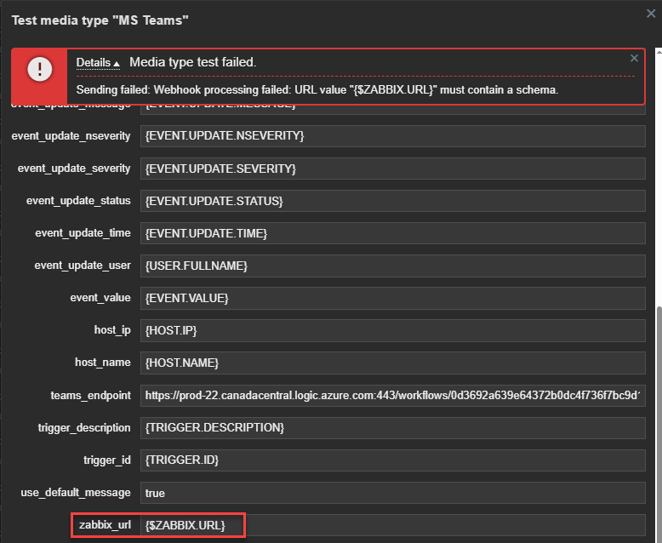
Task: Click the 'Media type test failed.' text
Action: [x=193, y=62]
